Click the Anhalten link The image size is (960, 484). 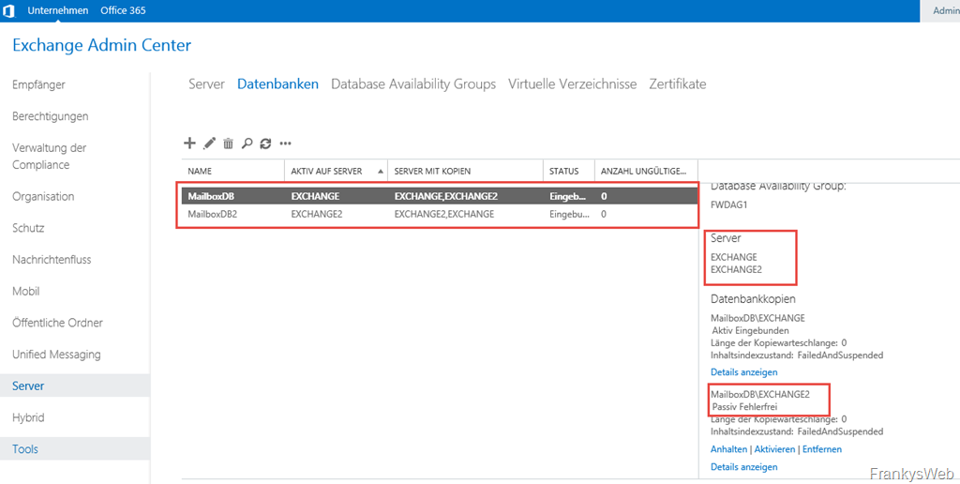coord(729,449)
